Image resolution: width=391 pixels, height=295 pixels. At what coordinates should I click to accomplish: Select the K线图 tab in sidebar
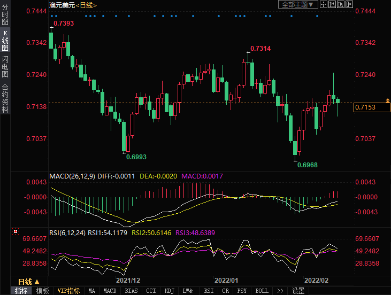(x=5, y=41)
